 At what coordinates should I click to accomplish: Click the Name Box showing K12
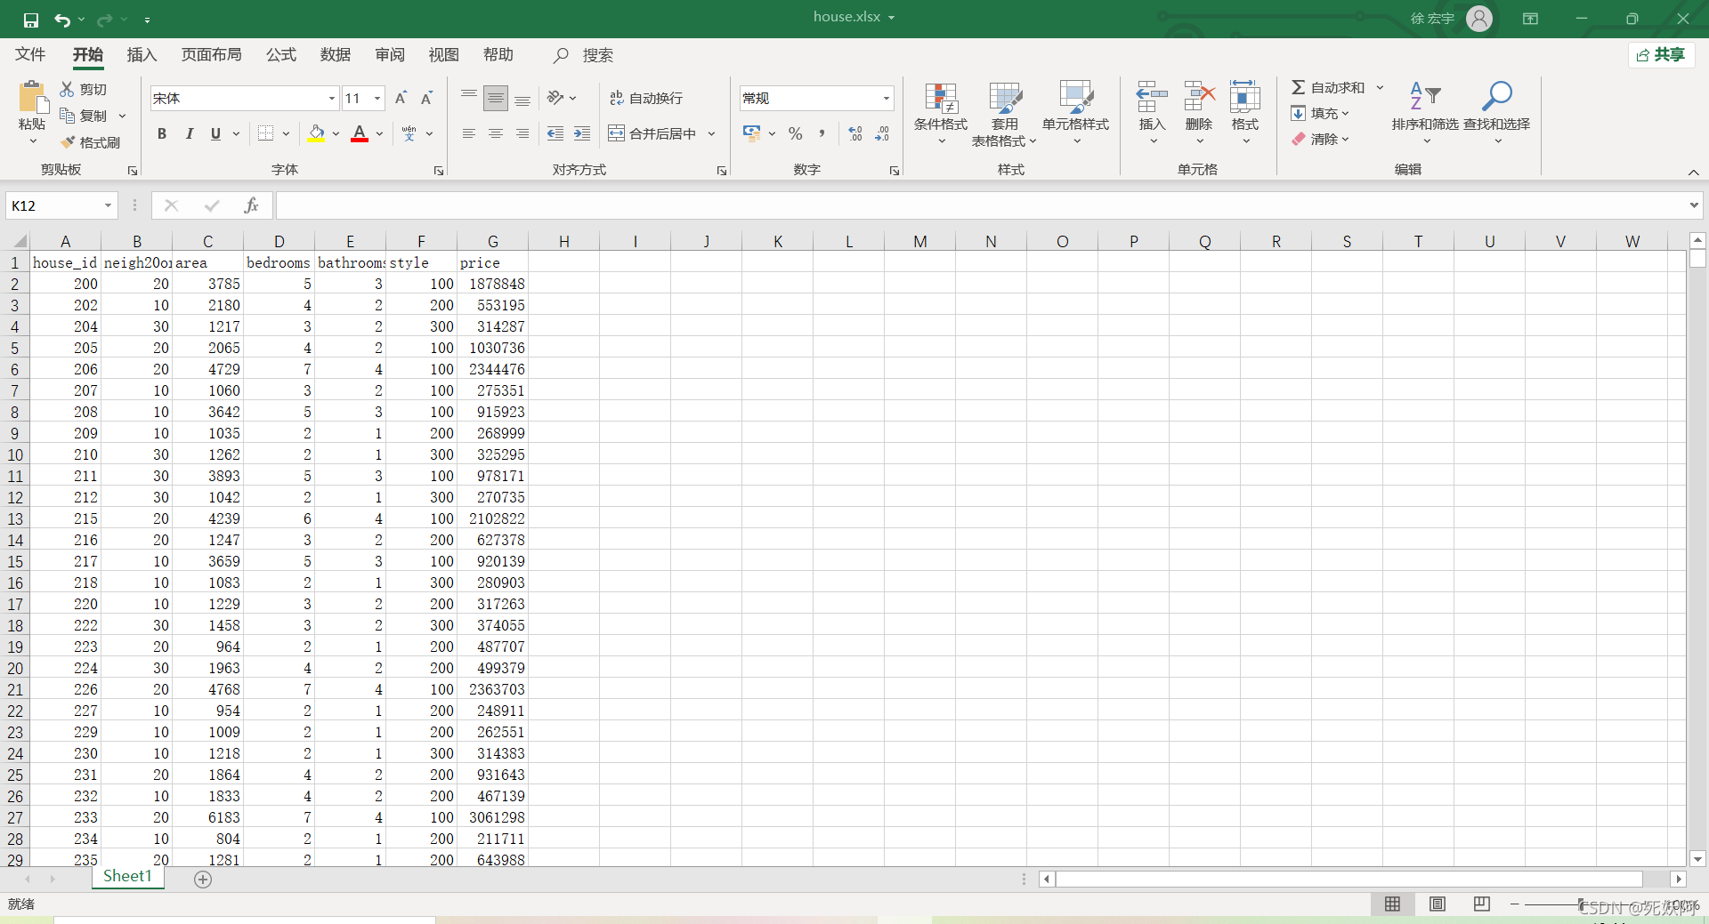coord(61,205)
